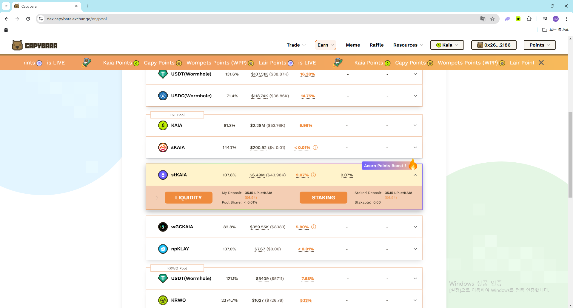Open the Meme page
Image resolution: width=573 pixels, height=308 pixels.
pyautogui.click(x=353, y=45)
